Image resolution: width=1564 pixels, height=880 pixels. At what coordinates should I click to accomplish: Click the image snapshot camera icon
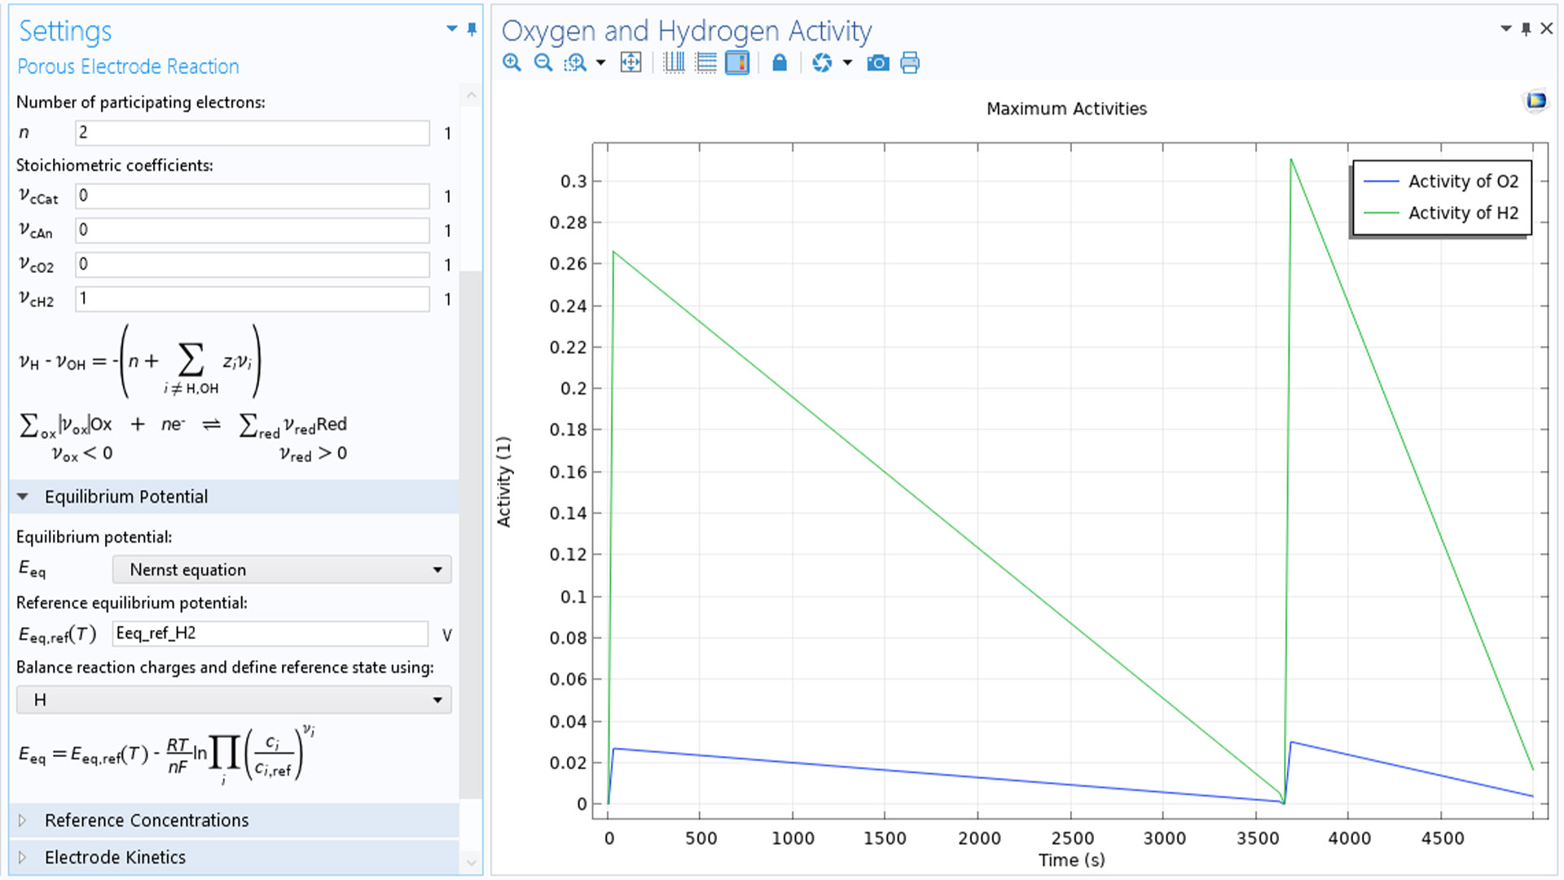point(878,63)
